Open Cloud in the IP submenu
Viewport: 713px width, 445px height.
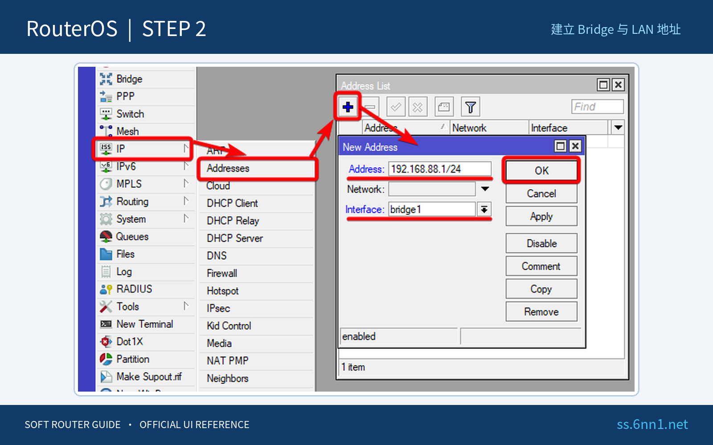(256, 186)
